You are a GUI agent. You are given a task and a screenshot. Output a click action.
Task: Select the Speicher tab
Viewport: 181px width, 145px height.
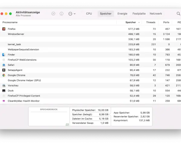(x=106, y=14)
